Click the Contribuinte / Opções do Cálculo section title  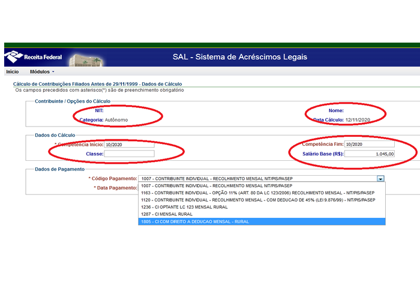point(73,101)
